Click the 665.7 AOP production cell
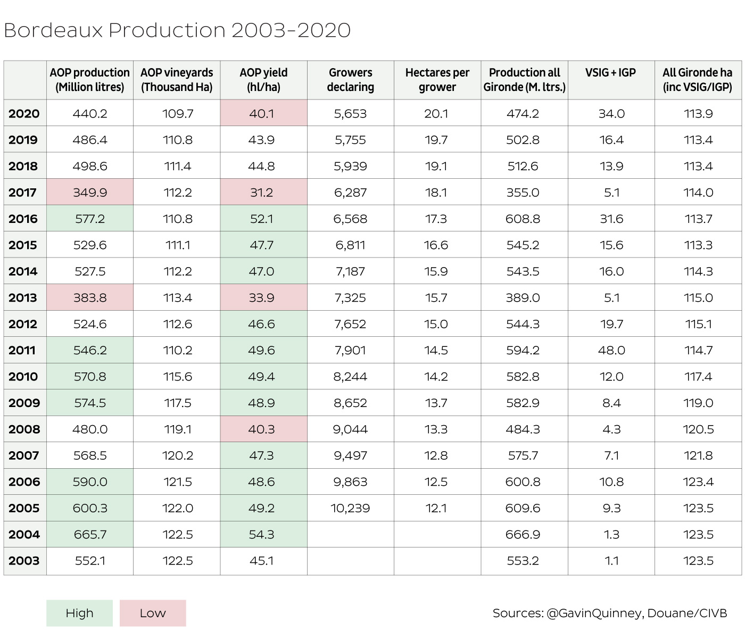This screenshot has width=745, height=639. [x=90, y=534]
